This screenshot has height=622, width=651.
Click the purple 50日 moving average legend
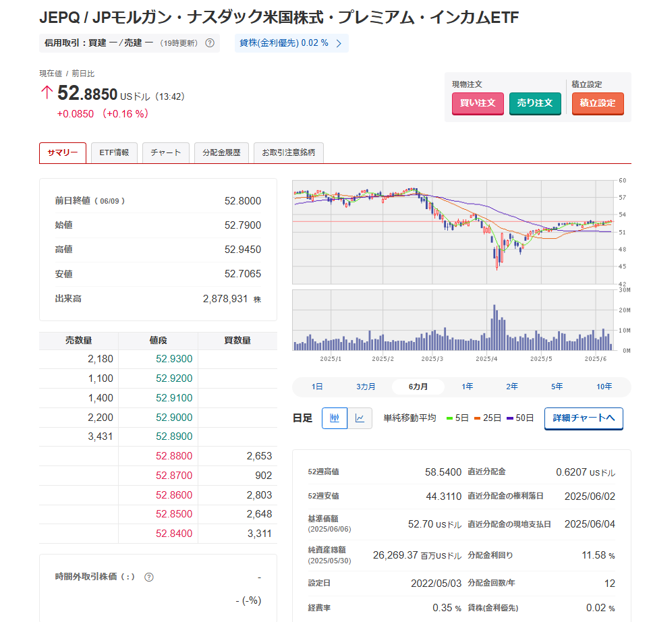pyautogui.click(x=520, y=418)
